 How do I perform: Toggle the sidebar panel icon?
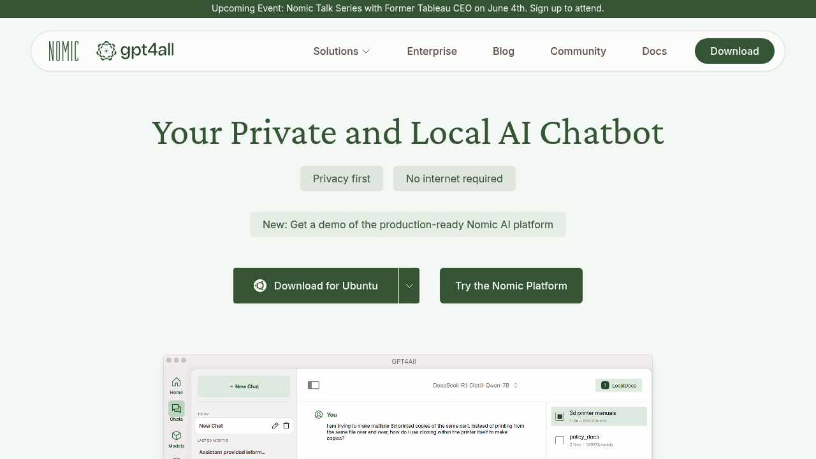313,385
